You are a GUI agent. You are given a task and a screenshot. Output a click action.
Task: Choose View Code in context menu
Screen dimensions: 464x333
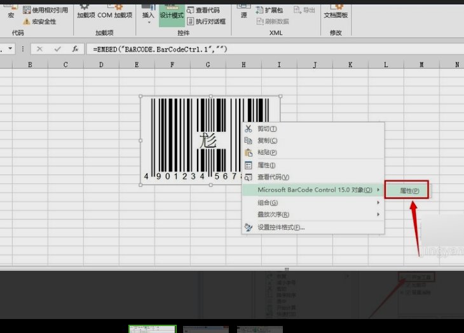(x=313, y=177)
